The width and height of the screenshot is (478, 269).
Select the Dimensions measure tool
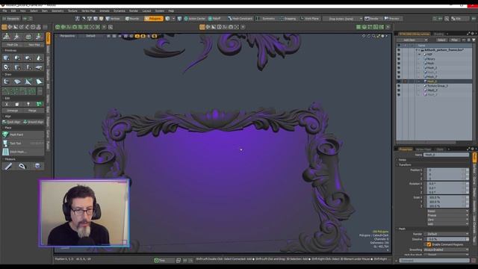tap(37, 166)
